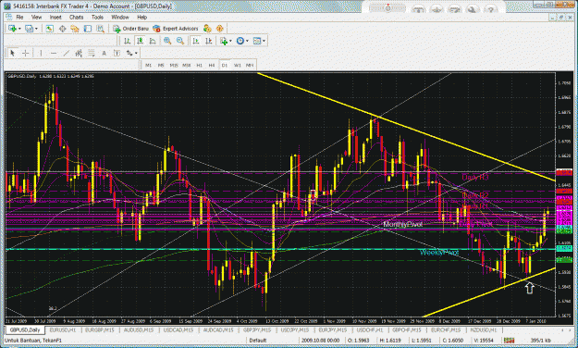
Task: Toggle the Navigator panel icon
Action: coord(75,29)
